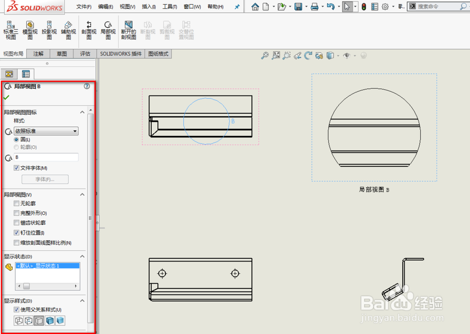
Task: Select the 标准三视图 tool
Action: [x=10, y=29]
